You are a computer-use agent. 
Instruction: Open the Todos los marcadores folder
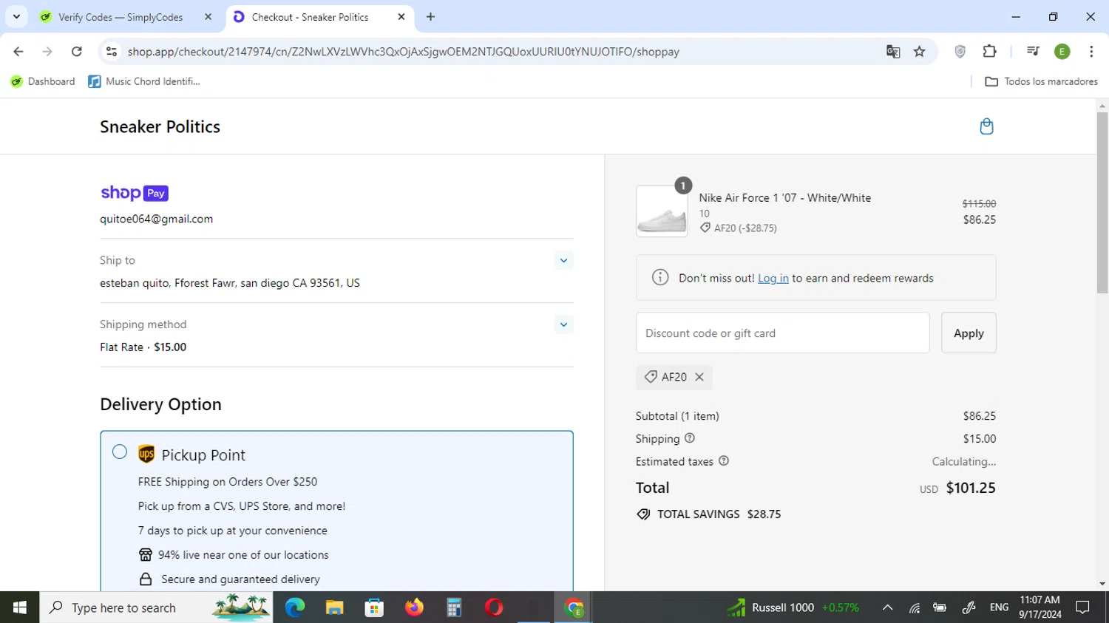tap(1041, 81)
